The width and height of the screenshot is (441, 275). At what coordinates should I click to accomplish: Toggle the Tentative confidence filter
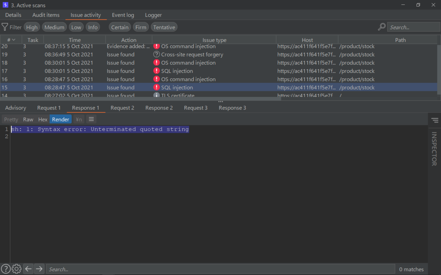point(164,27)
